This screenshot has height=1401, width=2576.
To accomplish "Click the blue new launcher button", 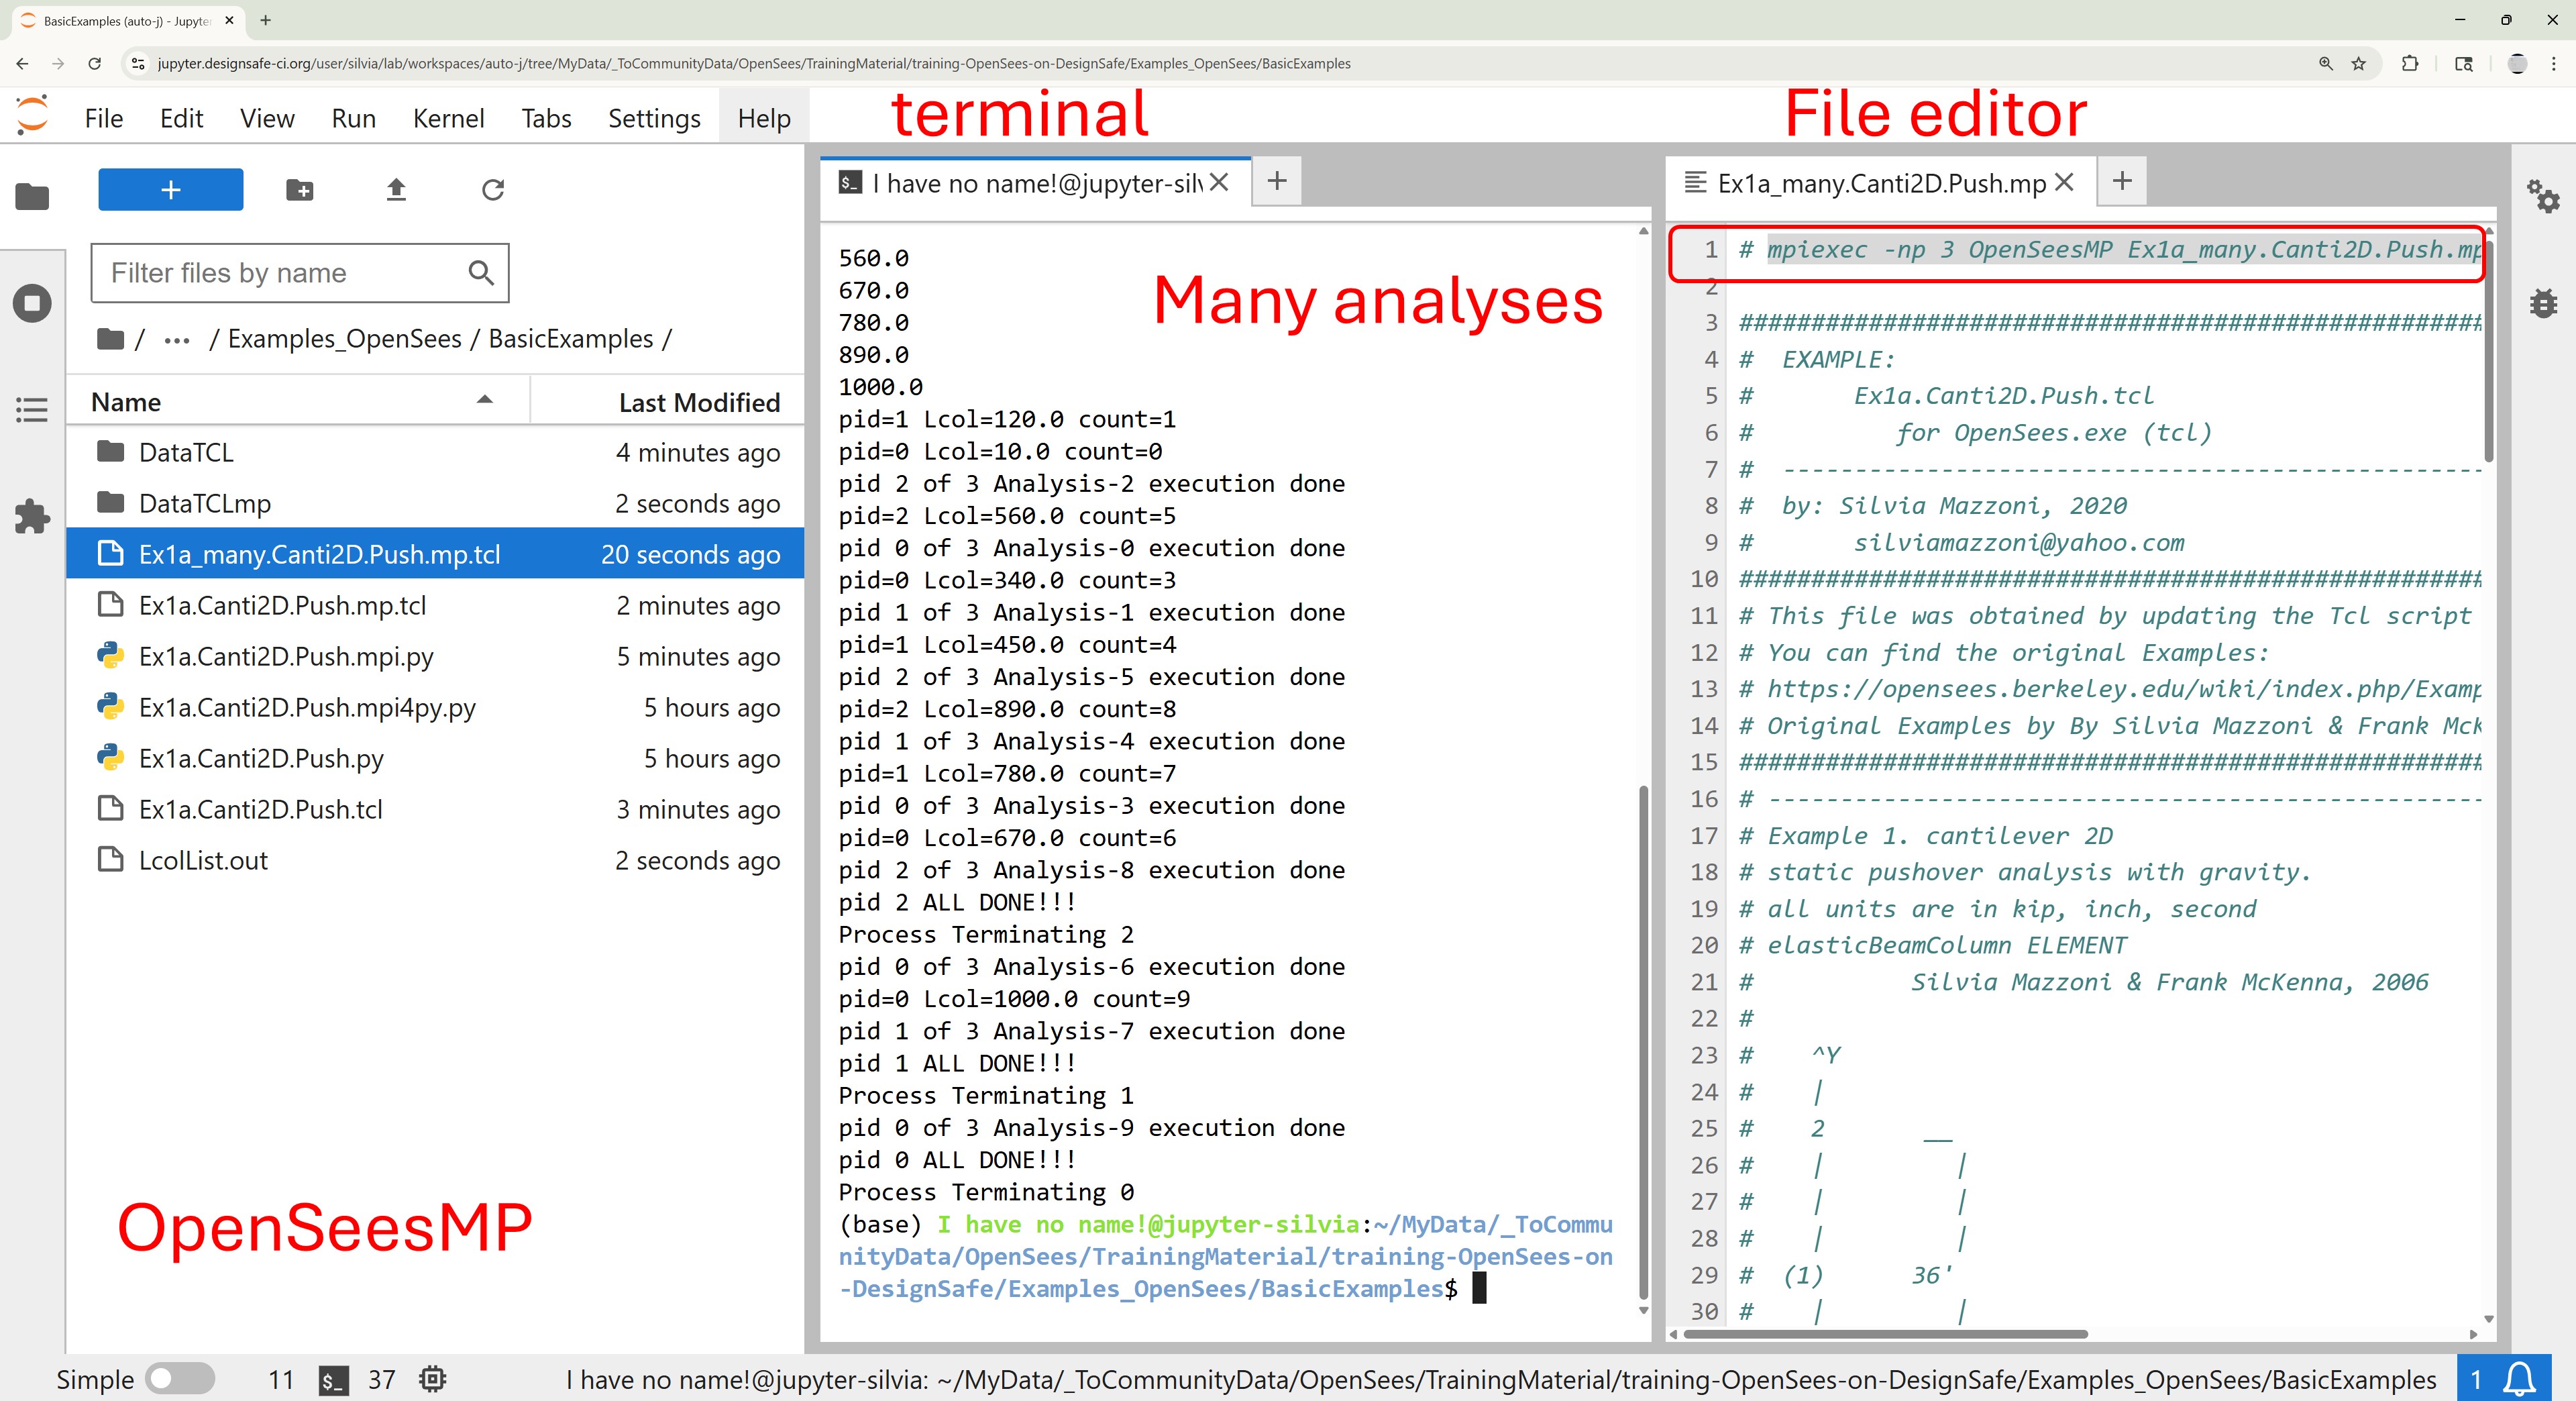I will [x=170, y=190].
